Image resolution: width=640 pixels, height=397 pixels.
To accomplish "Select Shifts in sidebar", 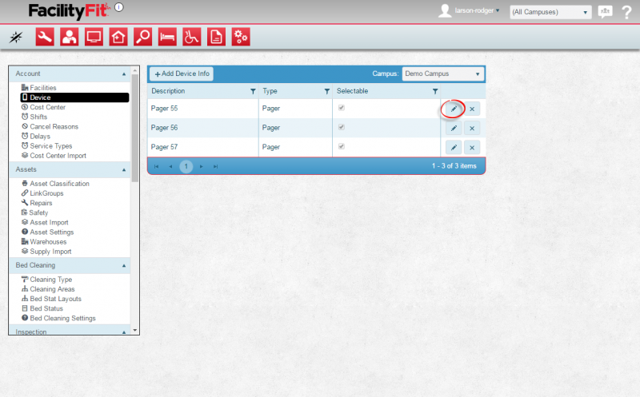I will point(38,117).
